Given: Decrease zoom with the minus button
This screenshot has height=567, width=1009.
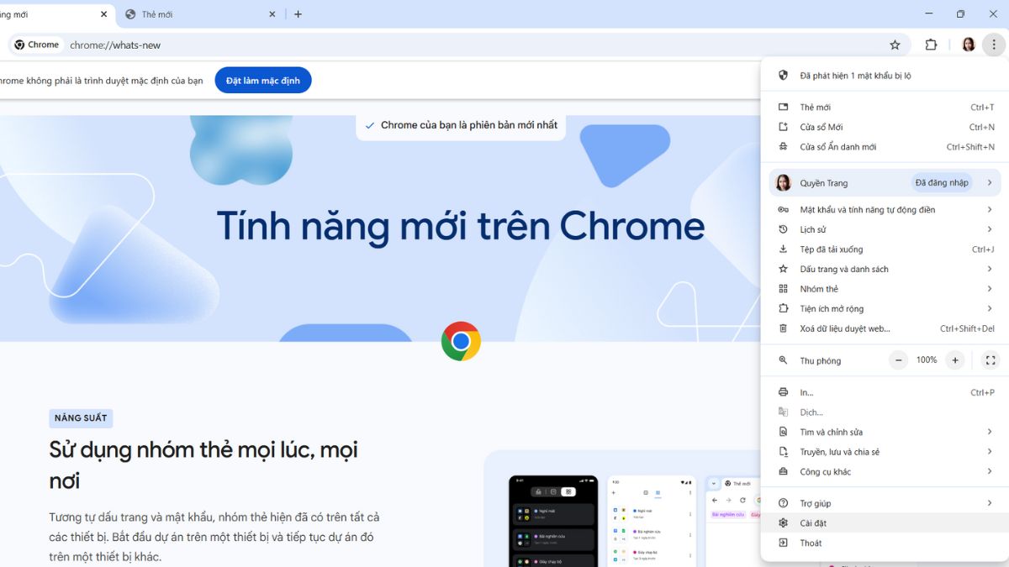Looking at the screenshot, I should pyautogui.click(x=899, y=360).
